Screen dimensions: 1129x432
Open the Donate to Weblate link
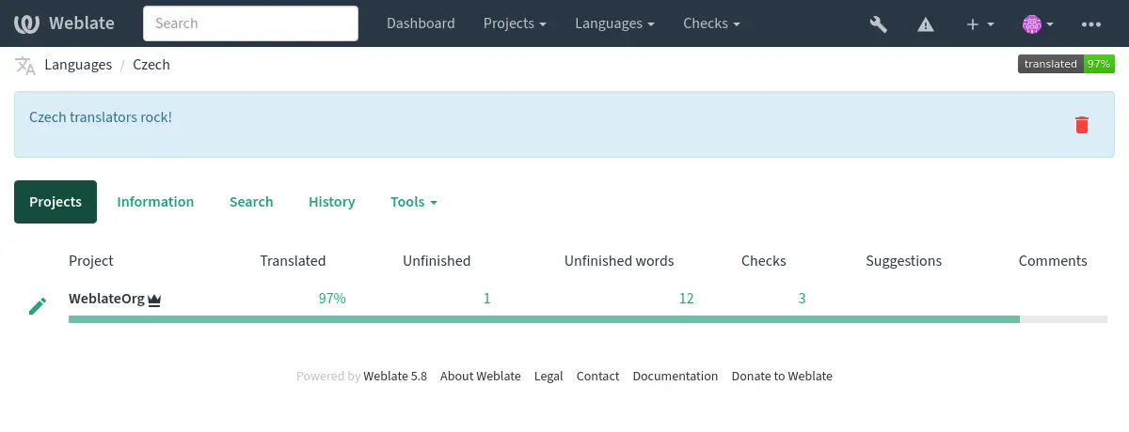click(x=782, y=376)
